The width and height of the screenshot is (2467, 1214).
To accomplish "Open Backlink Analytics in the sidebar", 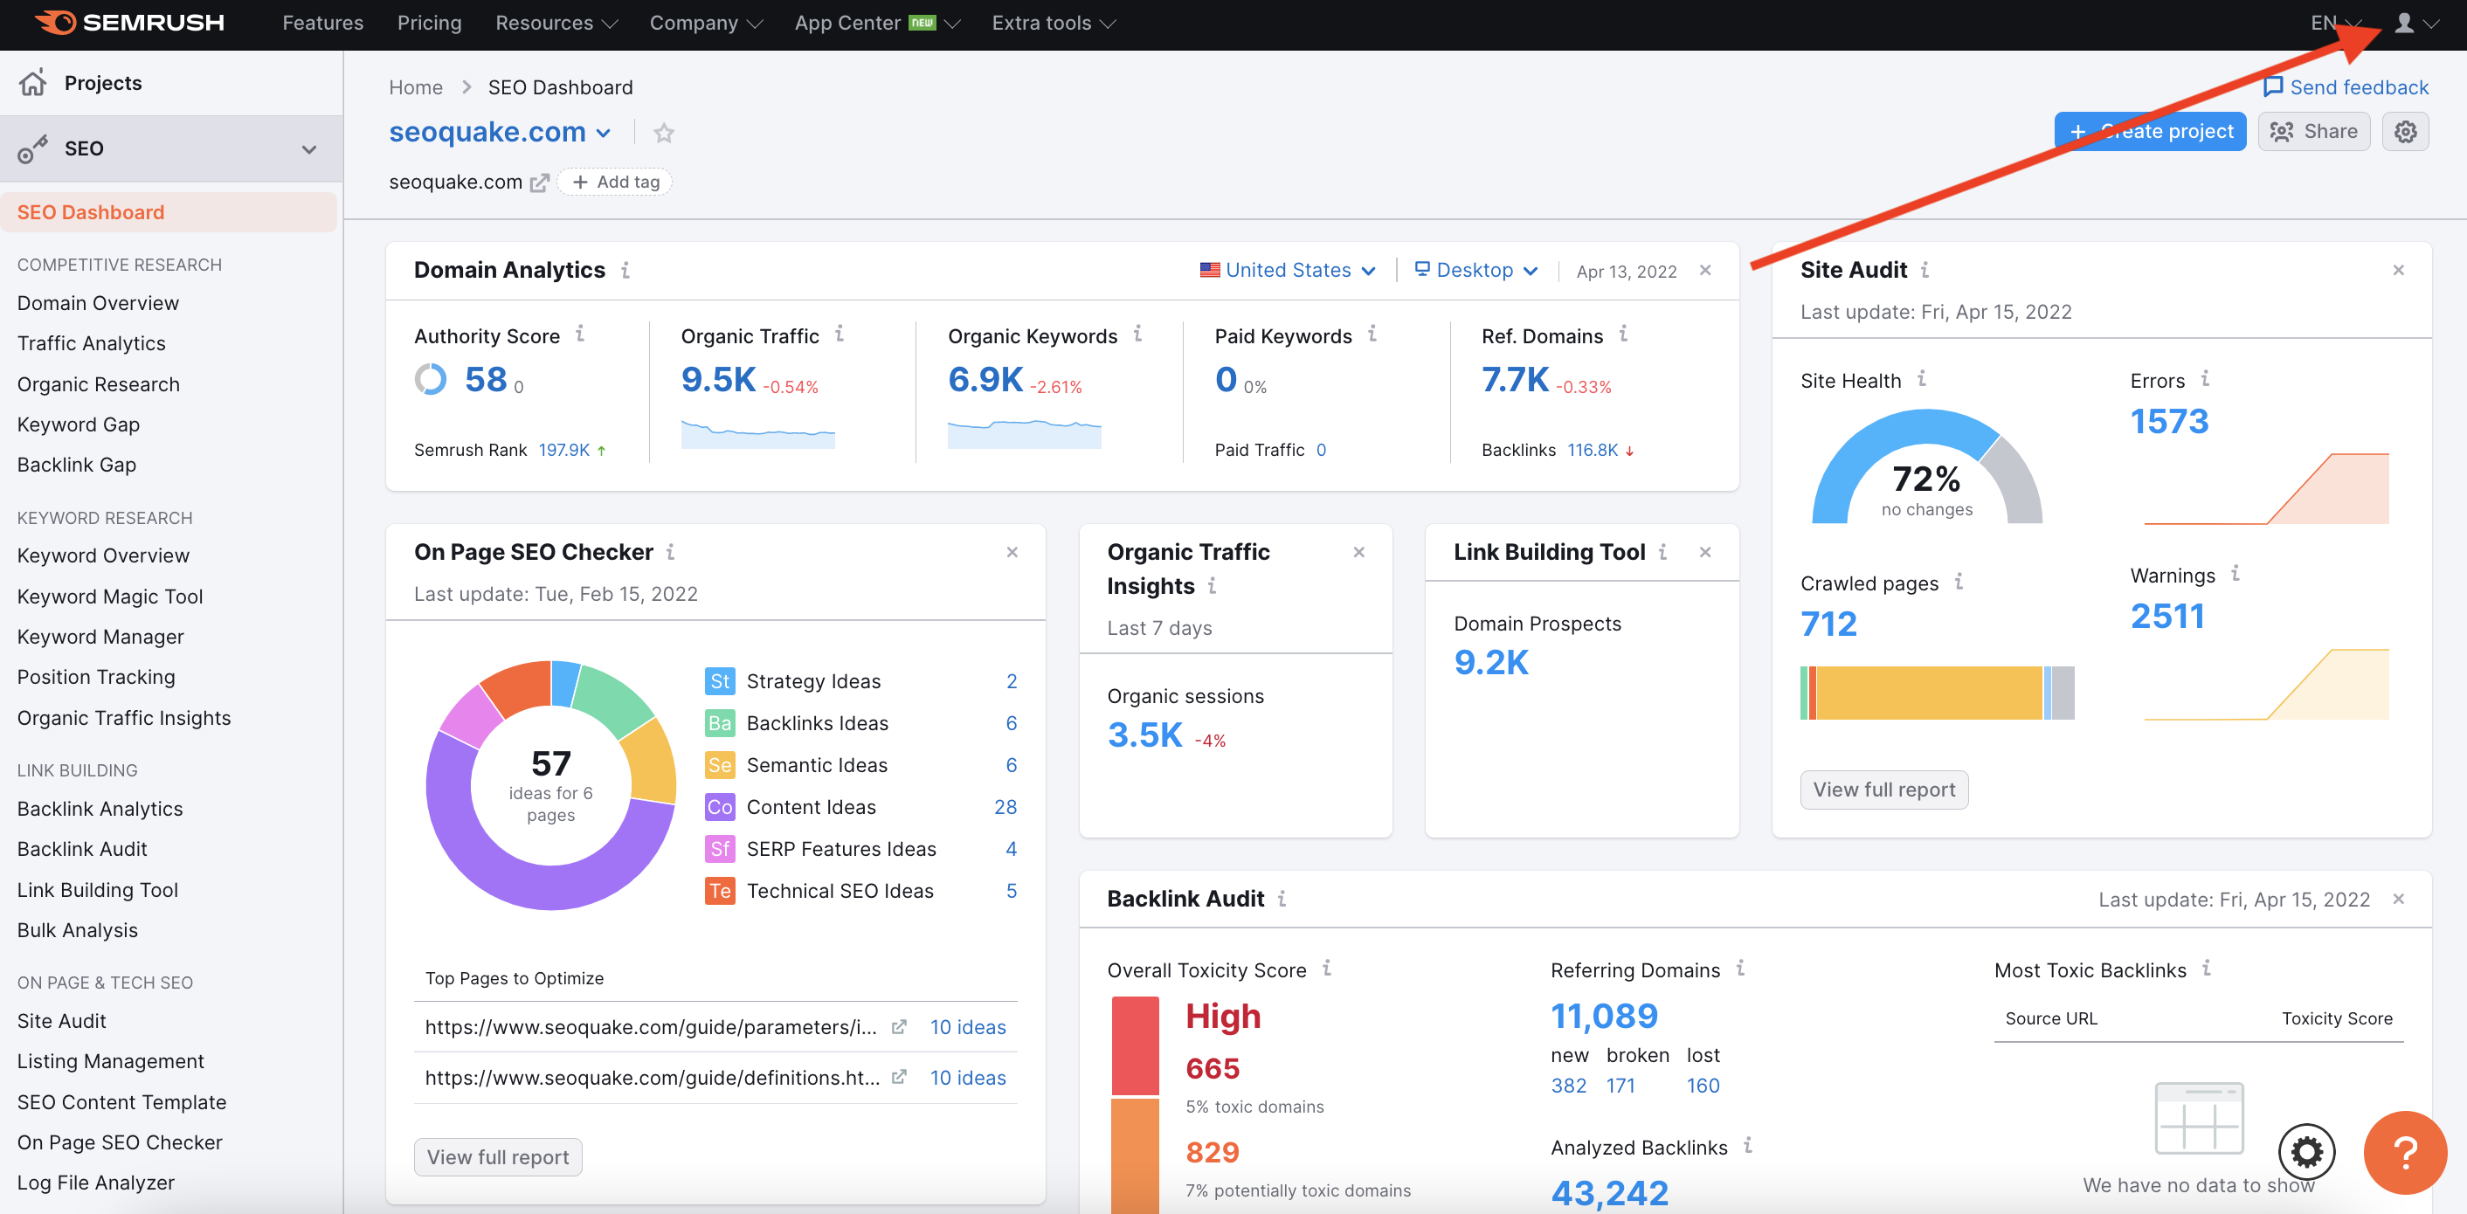I will (x=100, y=809).
